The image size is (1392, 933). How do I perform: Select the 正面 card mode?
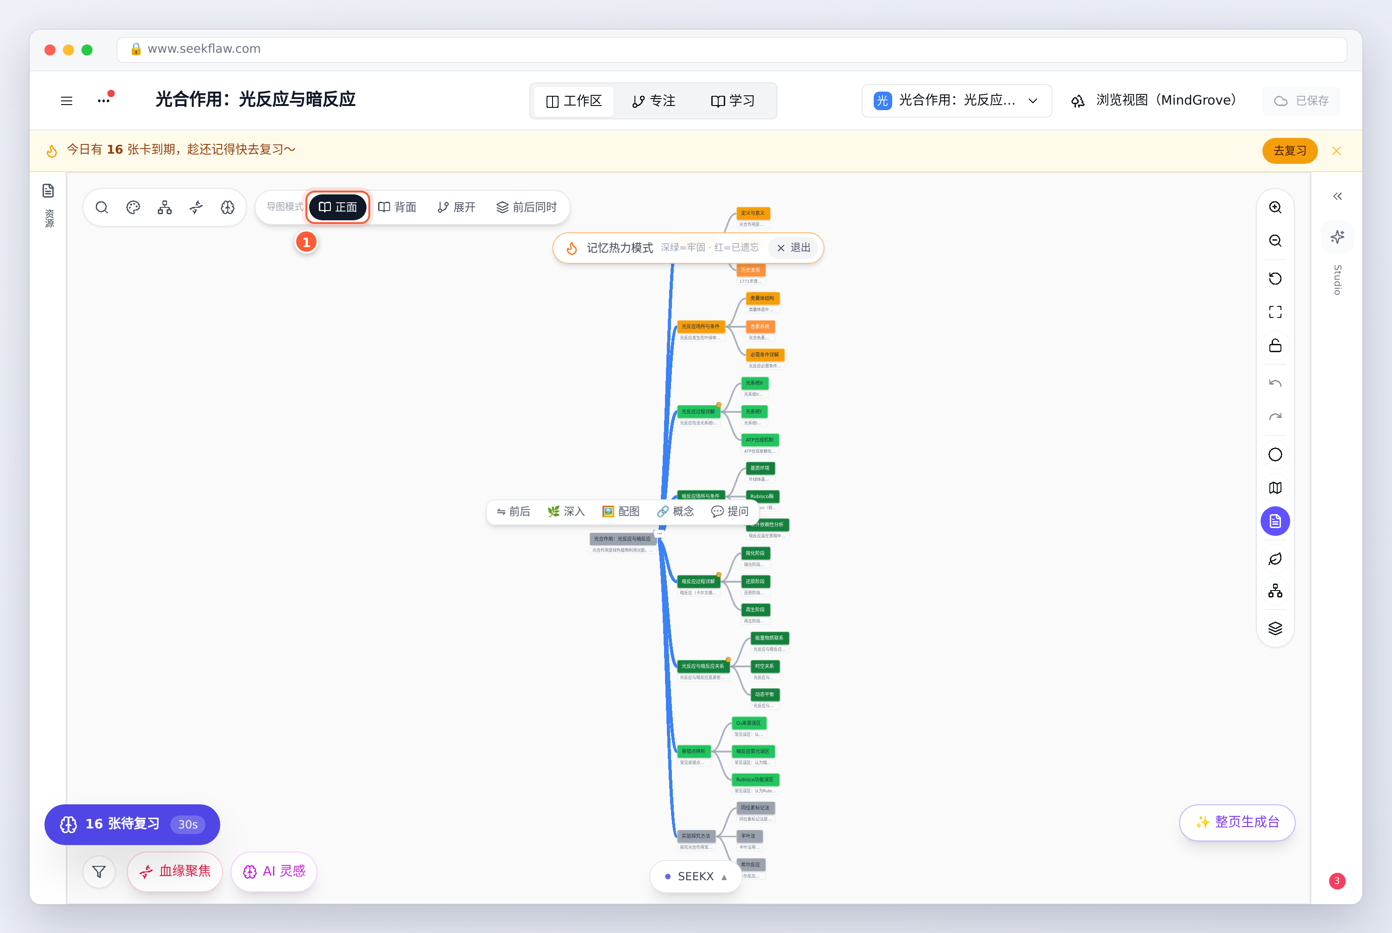(338, 207)
